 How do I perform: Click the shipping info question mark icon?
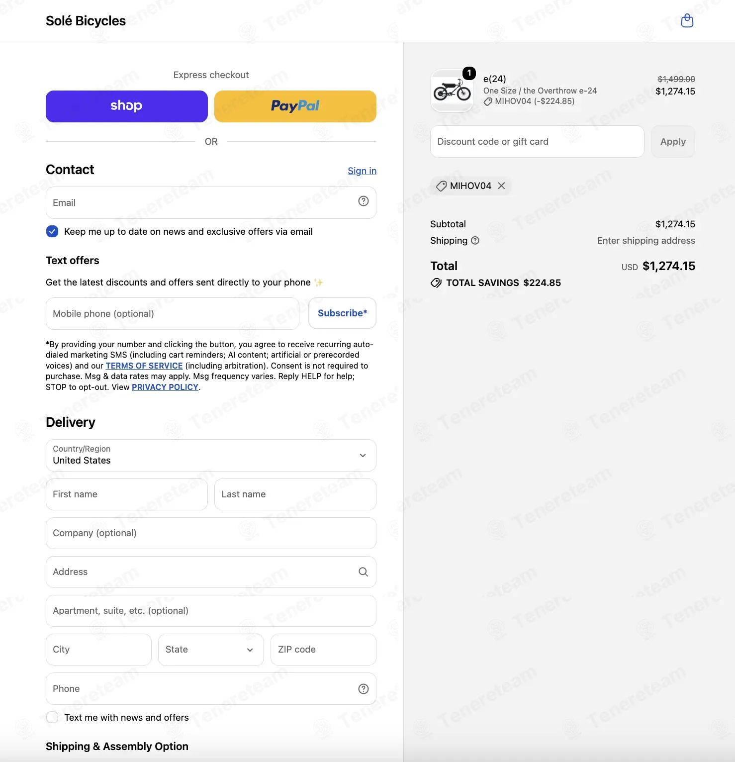[x=475, y=241]
